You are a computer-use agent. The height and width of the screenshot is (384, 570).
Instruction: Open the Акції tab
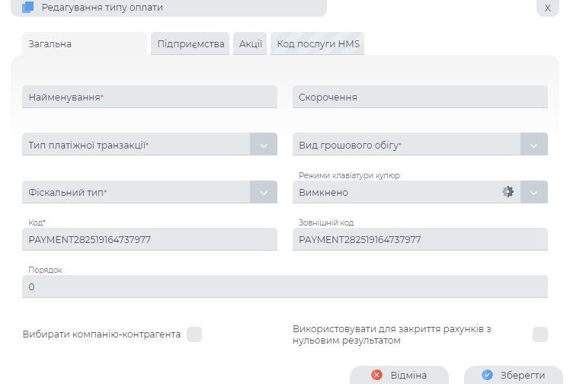(x=250, y=44)
